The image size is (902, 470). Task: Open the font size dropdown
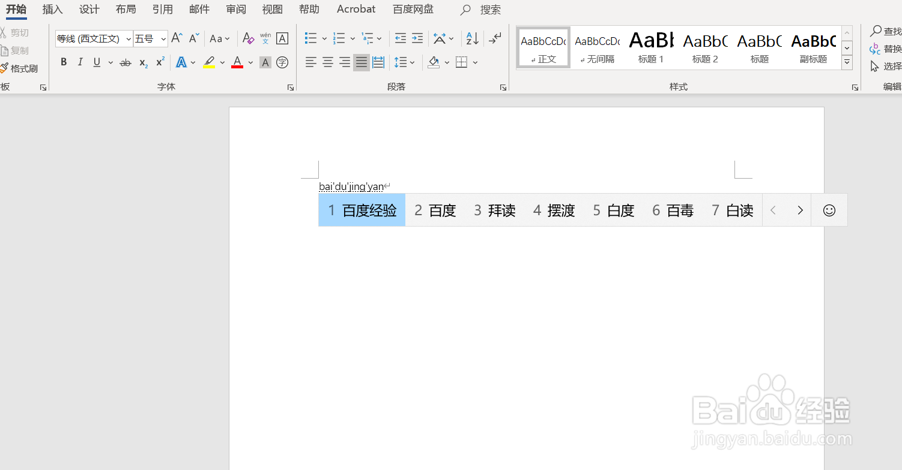[163, 39]
